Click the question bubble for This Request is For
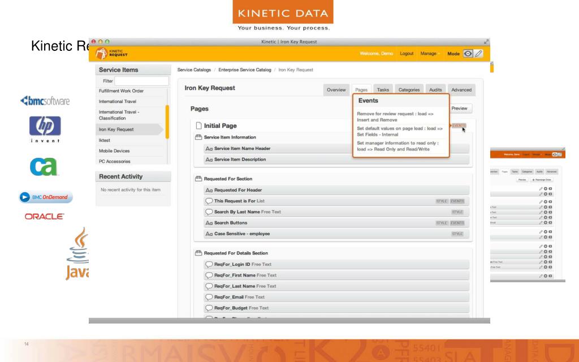 click(x=209, y=201)
